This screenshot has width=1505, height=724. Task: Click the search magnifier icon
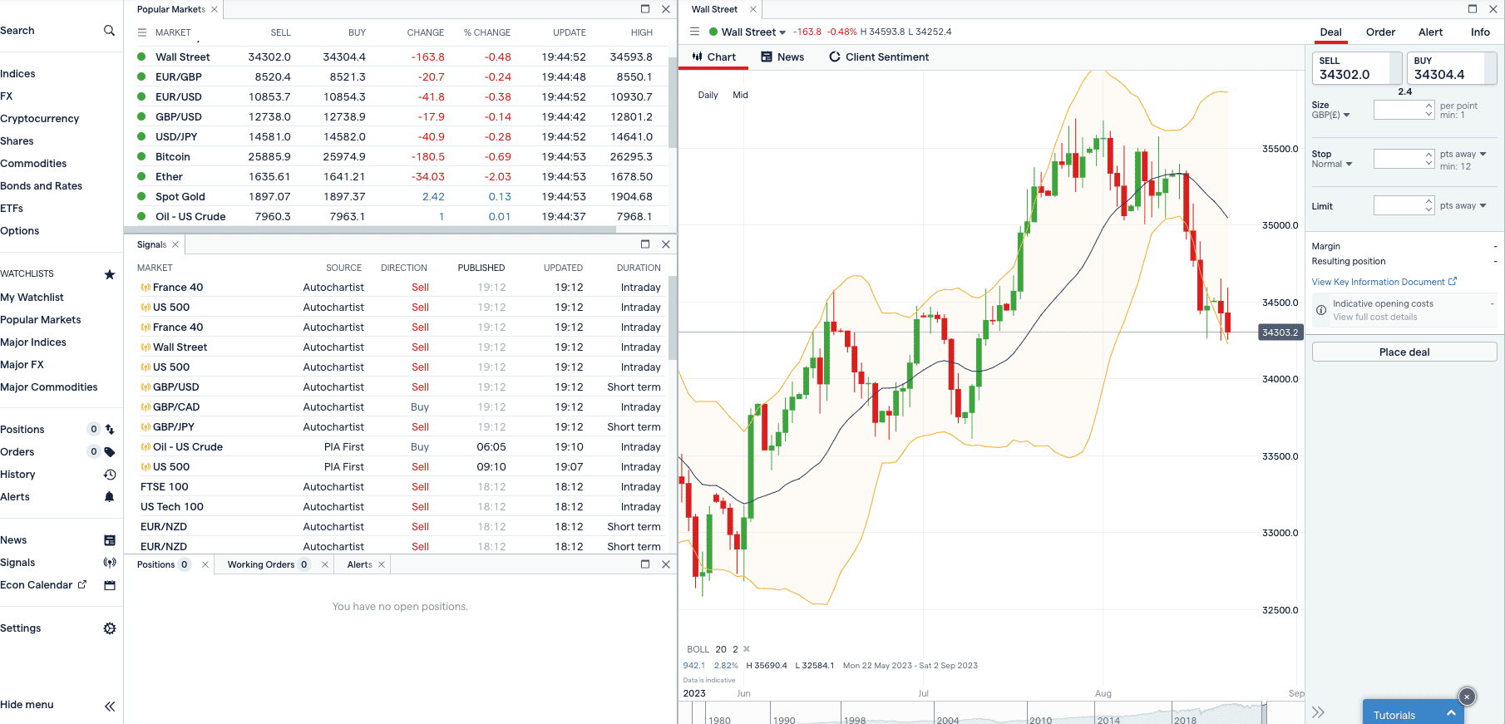[109, 31]
